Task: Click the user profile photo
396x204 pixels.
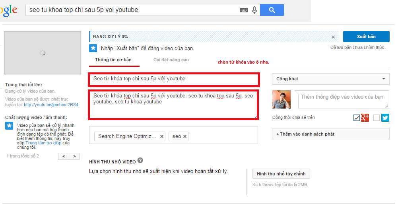Action: click(281, 99)
